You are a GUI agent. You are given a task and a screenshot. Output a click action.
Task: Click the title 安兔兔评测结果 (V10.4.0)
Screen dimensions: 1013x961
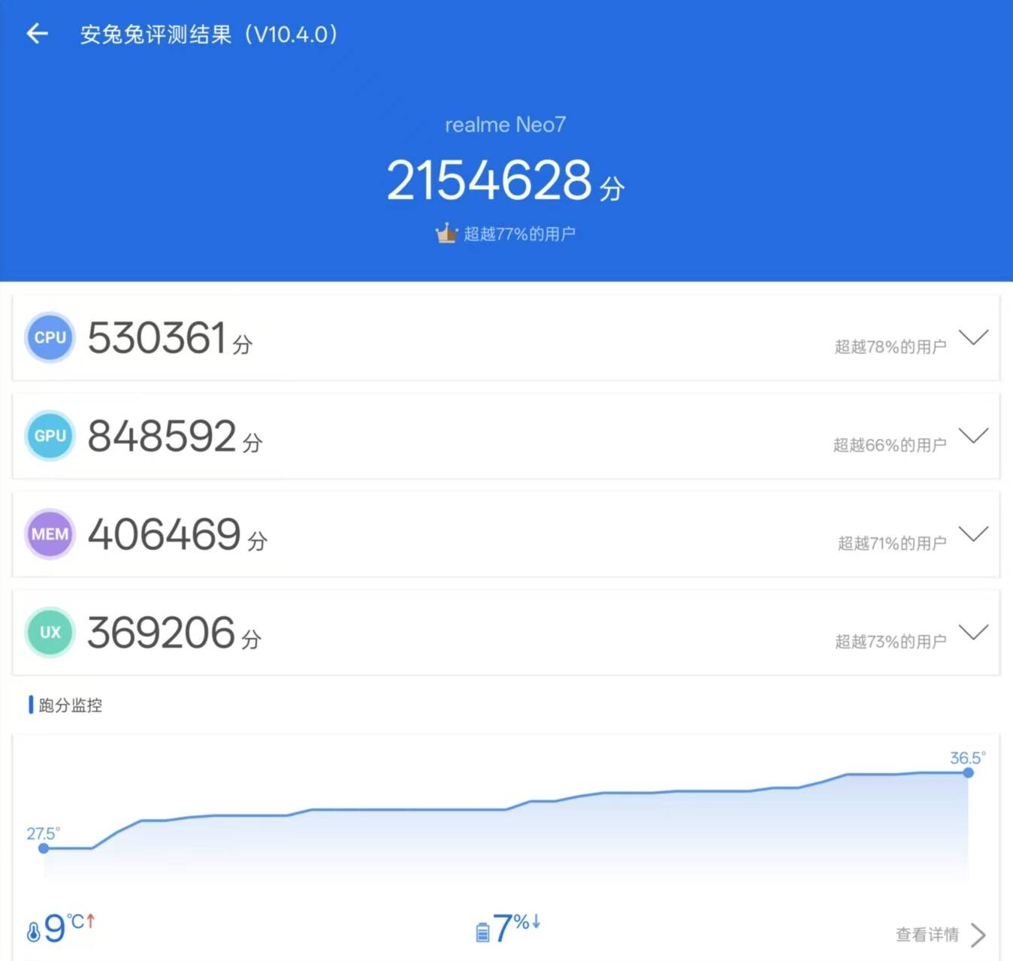(210, 35)
